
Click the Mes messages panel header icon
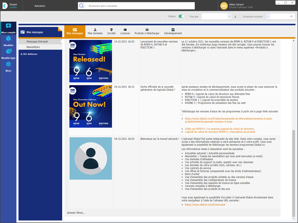(23, 32)
